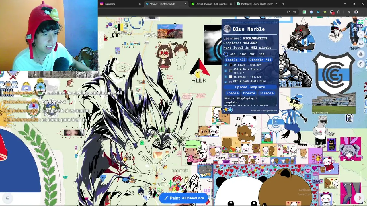
Task: Uncheck the #47 Dark Slate Blue checkbox
Action: click(x=226, y=82)
